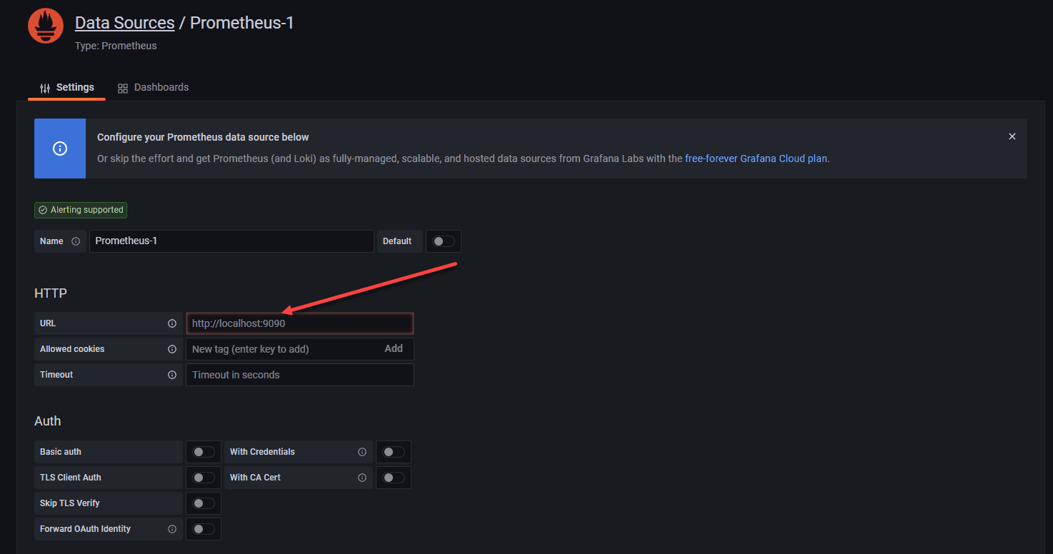The height and width of the screenshot is (554, 1053).
Task: Enable the Basic auth toggle
Action: pyautogui.click(x=204, y=452)
